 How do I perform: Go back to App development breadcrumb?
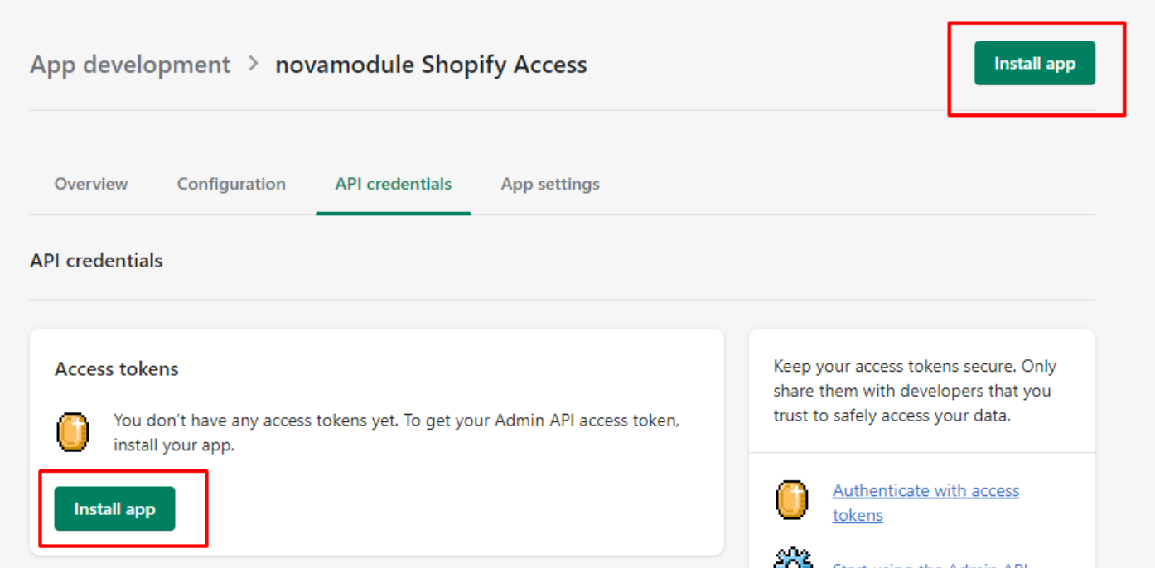[x=130, y=65]
